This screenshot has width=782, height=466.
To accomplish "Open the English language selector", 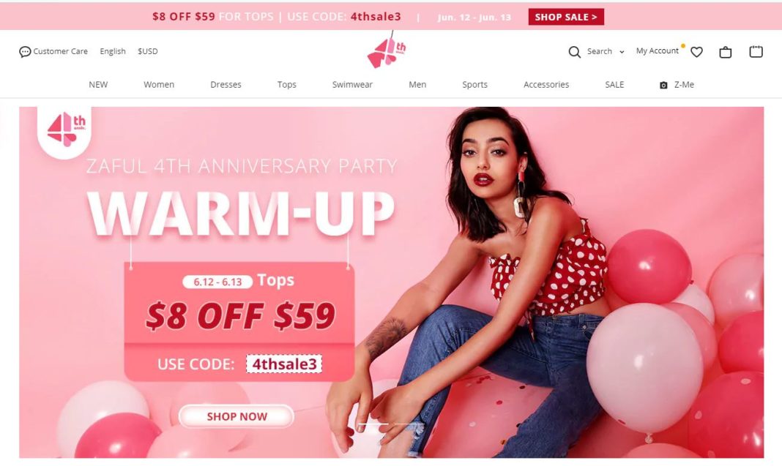I will pyautogui.click(x=113, y=51).
